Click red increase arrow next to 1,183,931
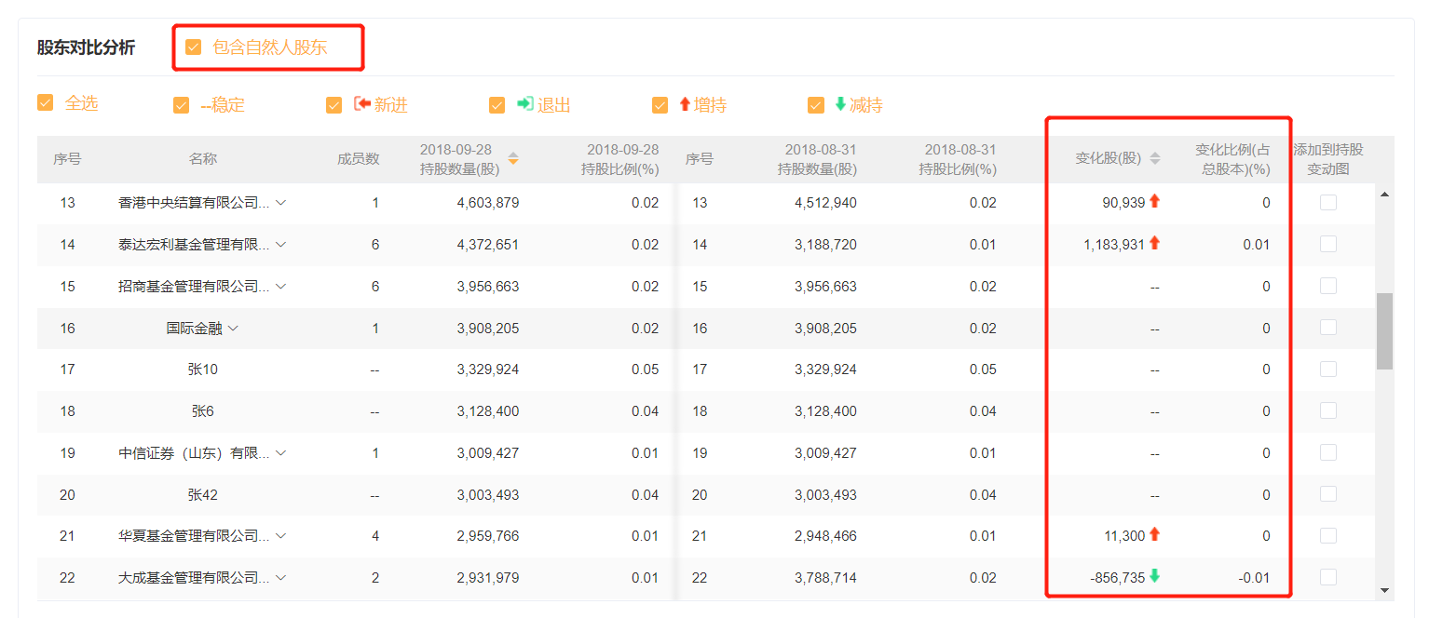The image size is (1429, 618). (1155, 243)
